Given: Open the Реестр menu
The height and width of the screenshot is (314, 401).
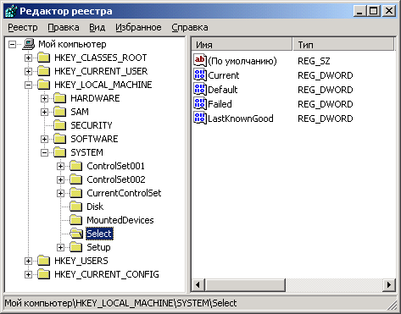Looking at the screenshot, I should (23, 27).
